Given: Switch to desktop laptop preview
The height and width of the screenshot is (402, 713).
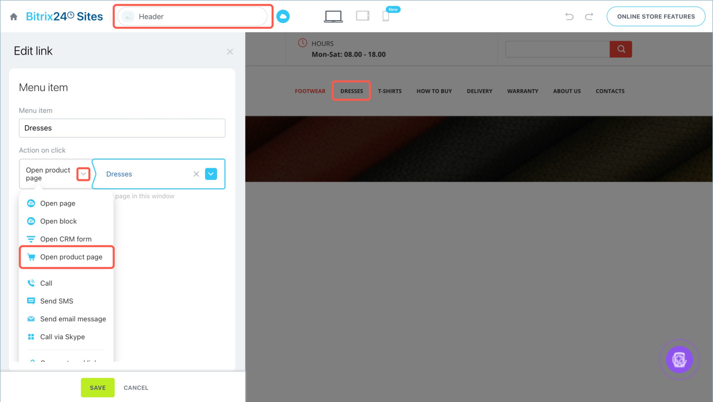Looking at the screenshot, I should click(333, 17).
